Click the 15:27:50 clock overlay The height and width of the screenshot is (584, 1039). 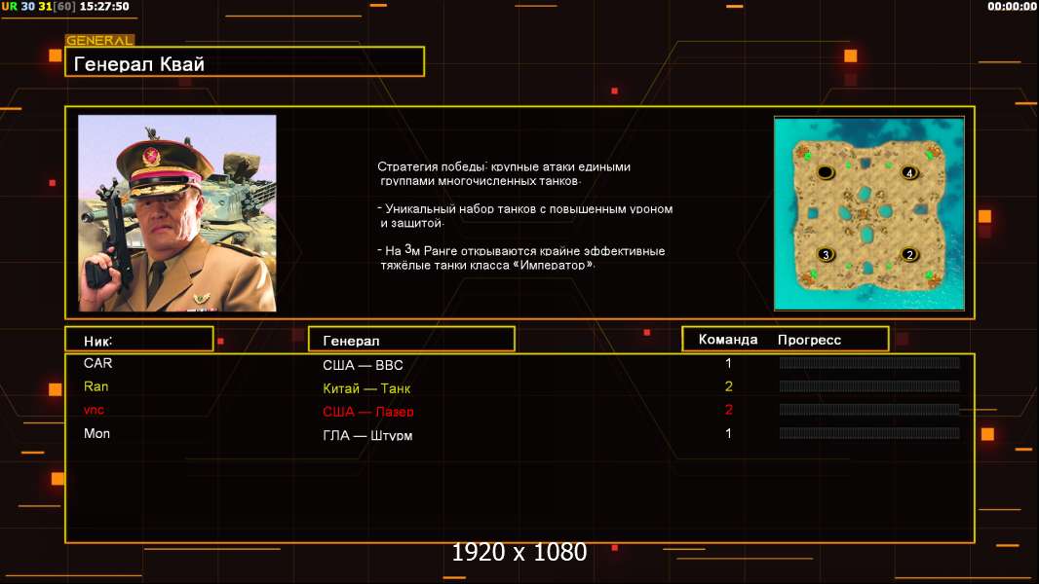(x=104, y=6)
